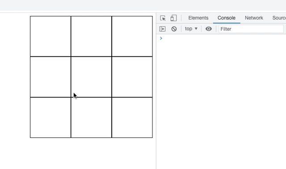Switch to the Sources tab
286x169 pixels.
tap(279, 18)
